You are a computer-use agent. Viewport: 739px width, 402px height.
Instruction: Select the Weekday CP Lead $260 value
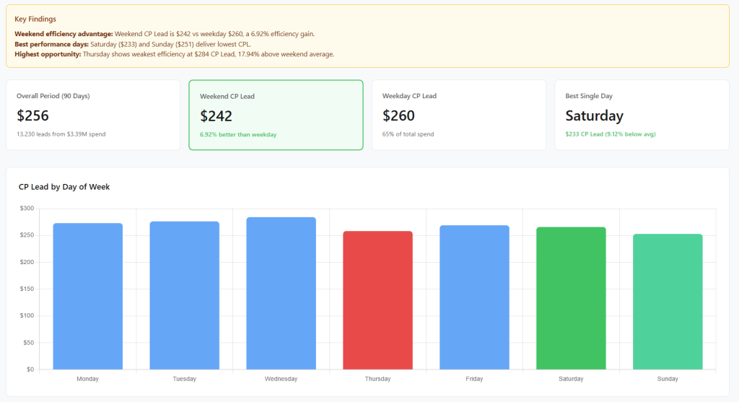[398, 115]
